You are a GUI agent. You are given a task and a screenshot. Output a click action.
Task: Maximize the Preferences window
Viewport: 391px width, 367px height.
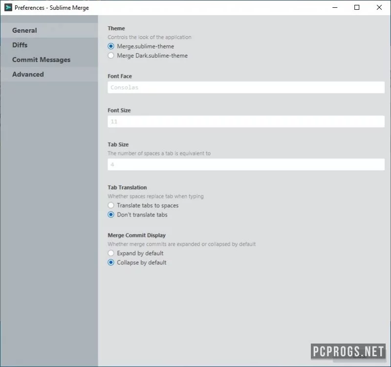(357, 7)
